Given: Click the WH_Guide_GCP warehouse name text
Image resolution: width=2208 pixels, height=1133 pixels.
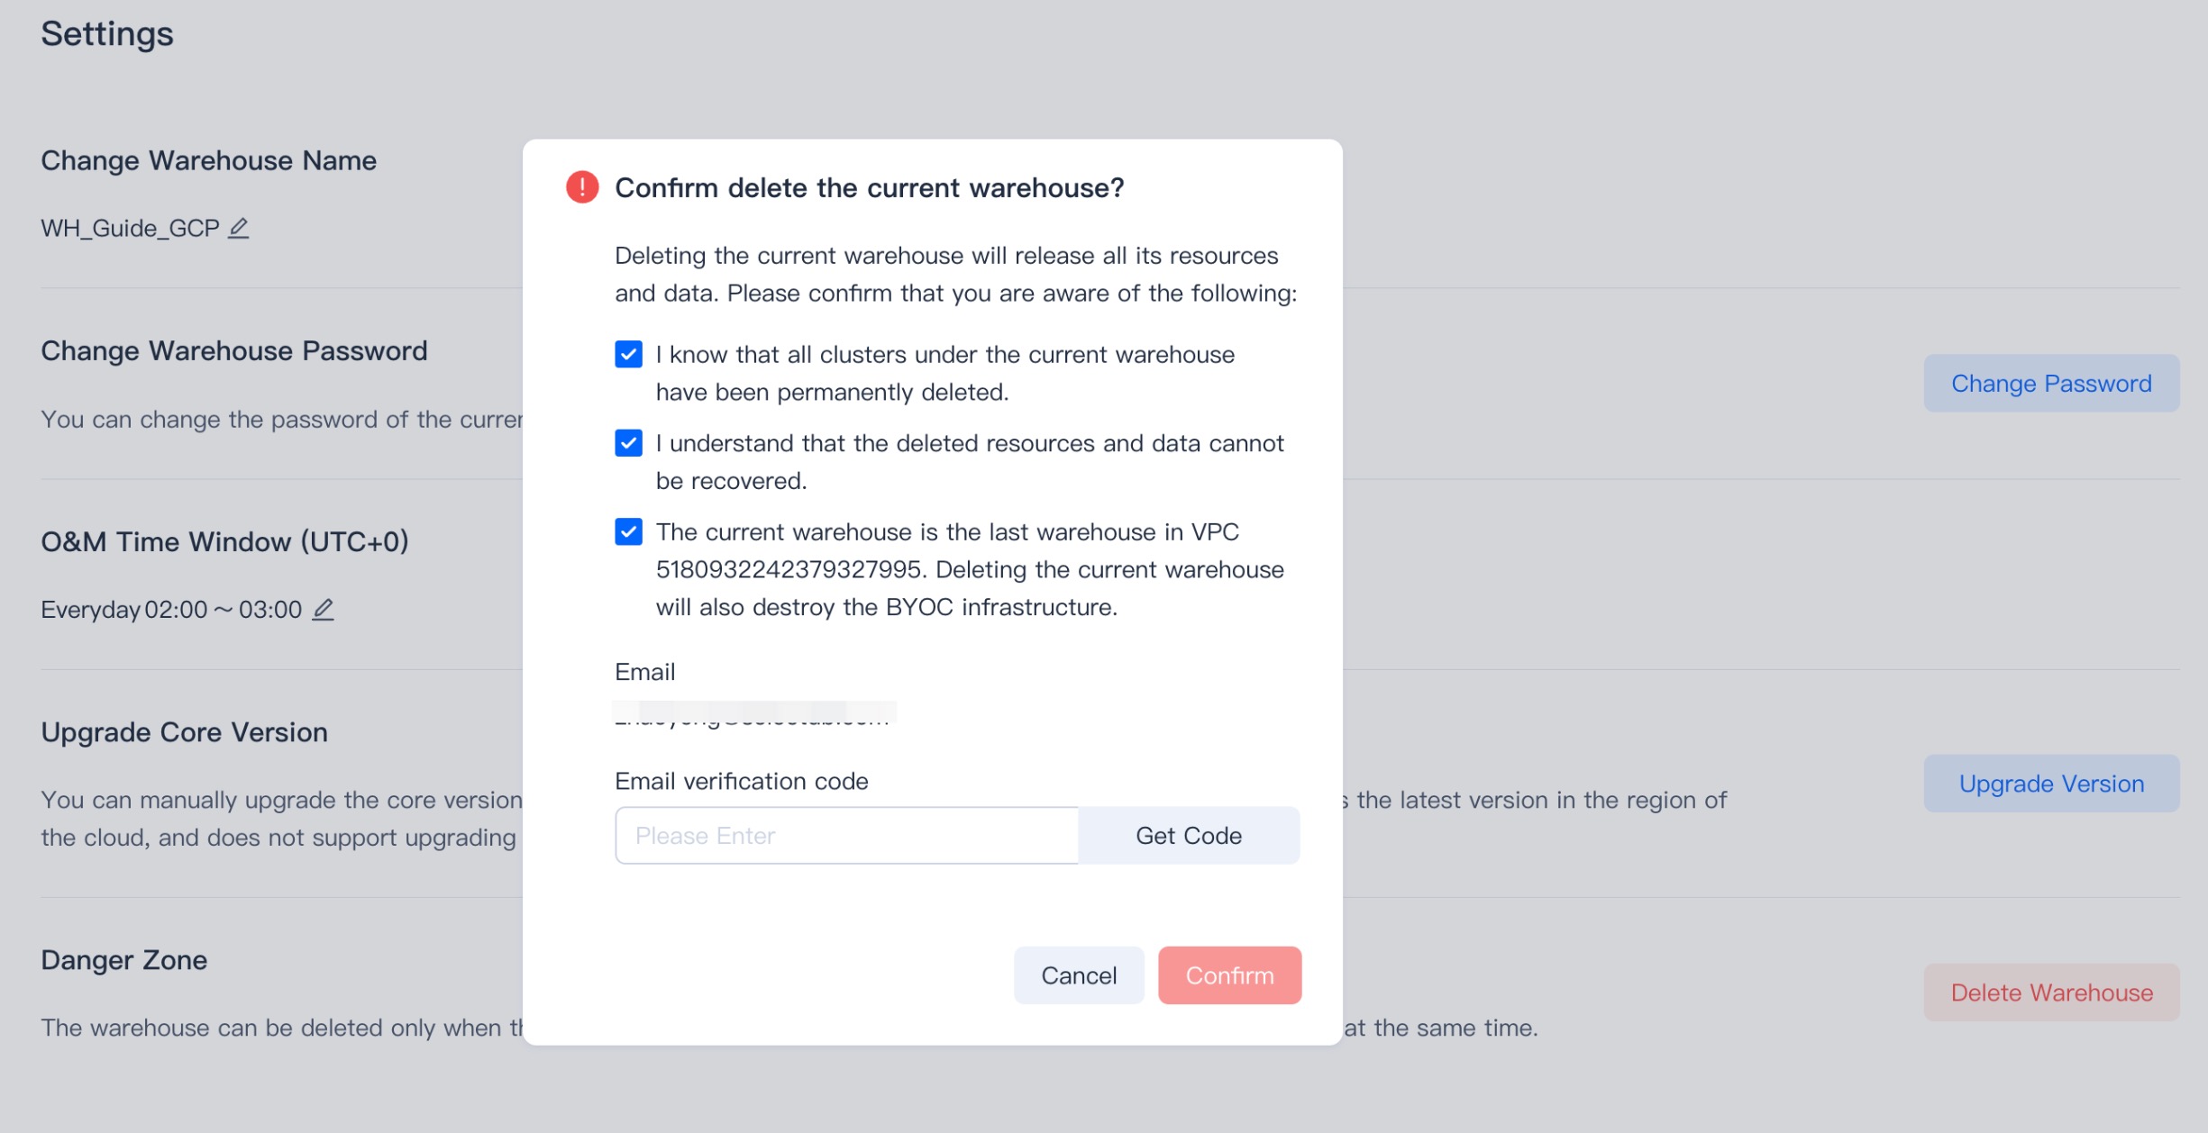Looking at the screenshot, I should pyautogui.click(x=130, y=229).
